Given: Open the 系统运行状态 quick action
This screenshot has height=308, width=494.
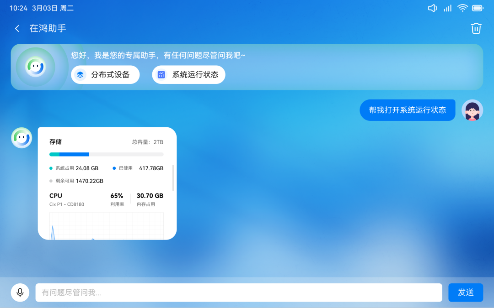Looking at the screenshot, I should tap(188, 74).
